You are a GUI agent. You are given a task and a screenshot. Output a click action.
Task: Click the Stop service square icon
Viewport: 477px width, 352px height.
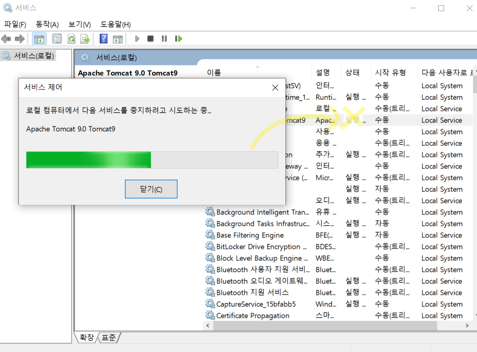(x=150, y=39)
